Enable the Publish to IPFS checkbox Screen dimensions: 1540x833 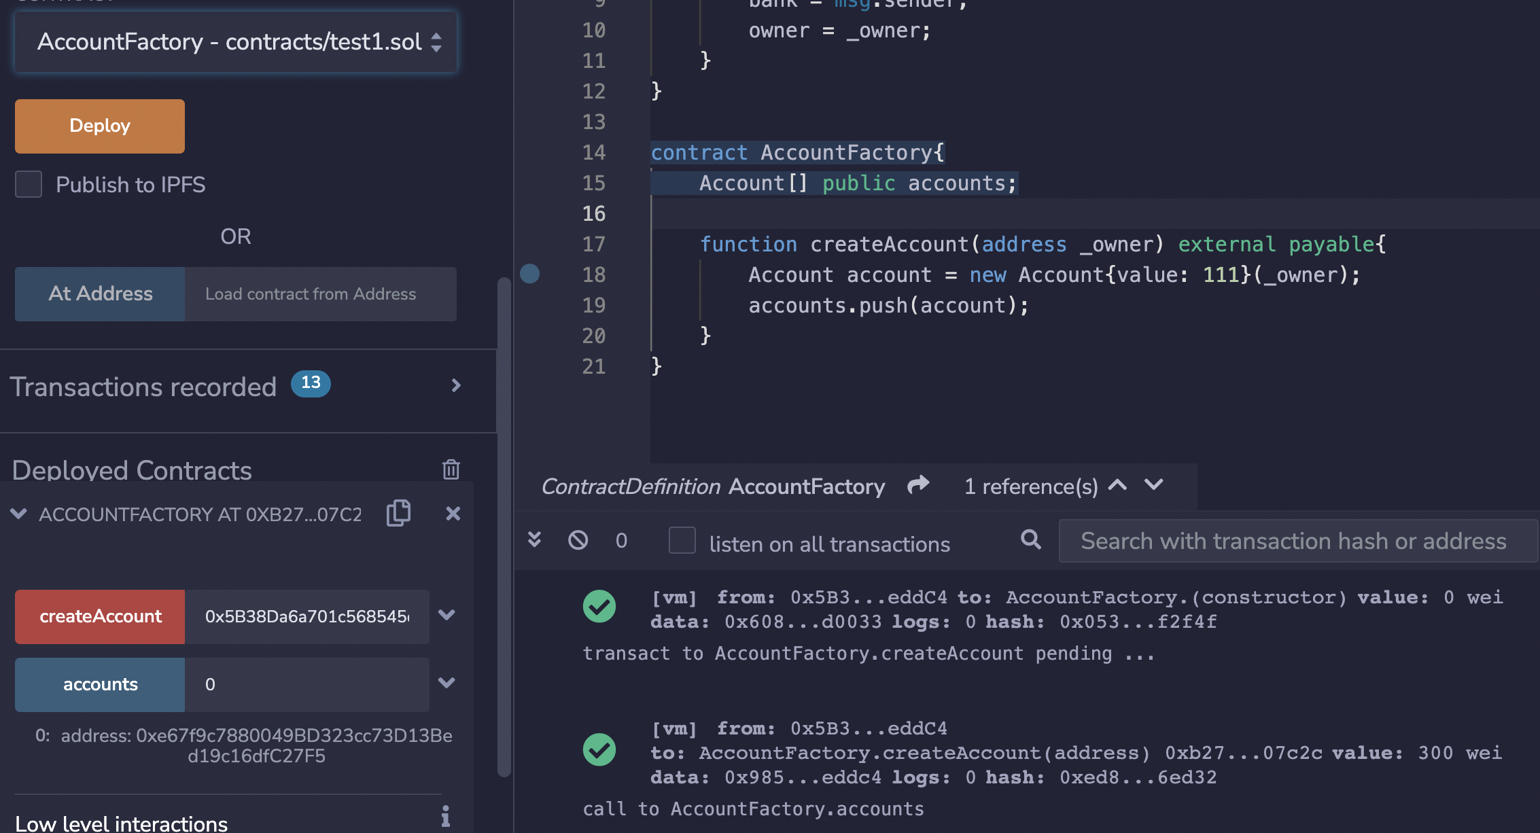click(x=29, y=184)
